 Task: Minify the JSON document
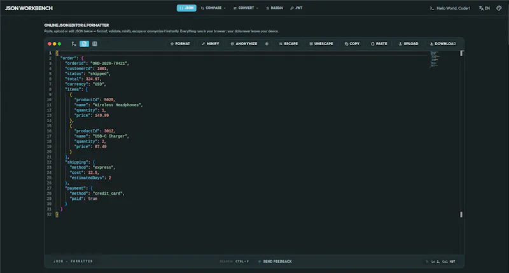point(211,43)
